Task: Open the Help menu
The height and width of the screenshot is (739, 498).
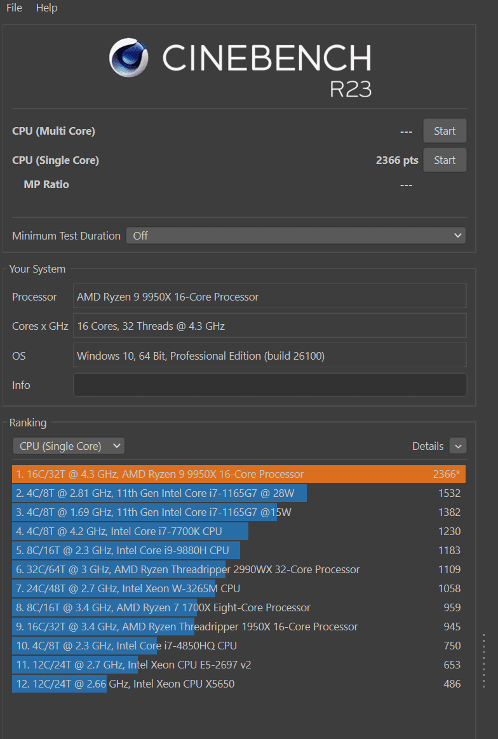Action: point(46,8)
